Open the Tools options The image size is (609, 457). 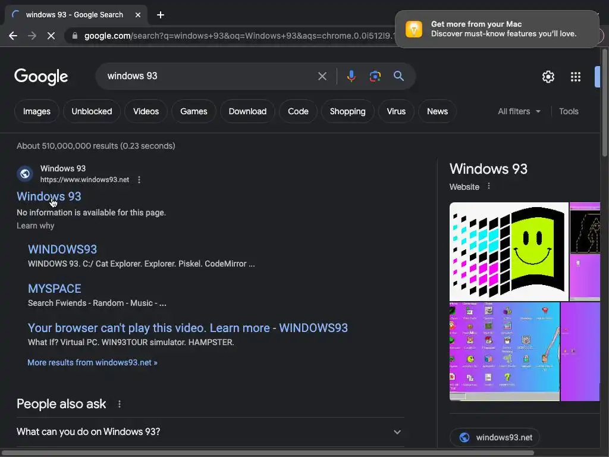569,111
